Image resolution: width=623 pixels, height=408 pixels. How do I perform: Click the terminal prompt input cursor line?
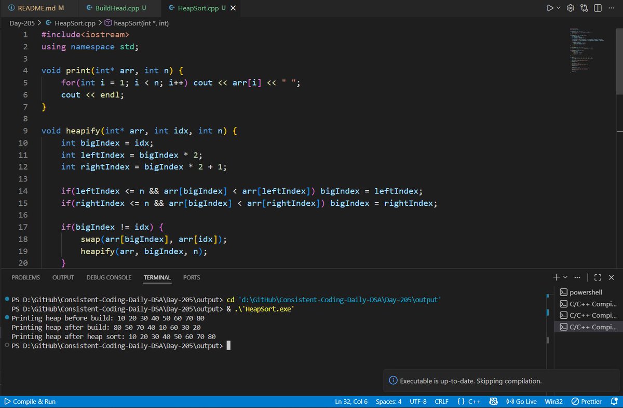tap(120, 346)
